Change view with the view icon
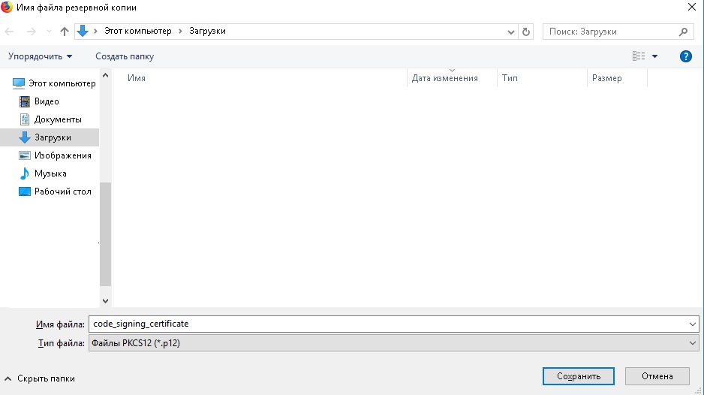This screenshot has width=704, height=395. coord(639,56)
